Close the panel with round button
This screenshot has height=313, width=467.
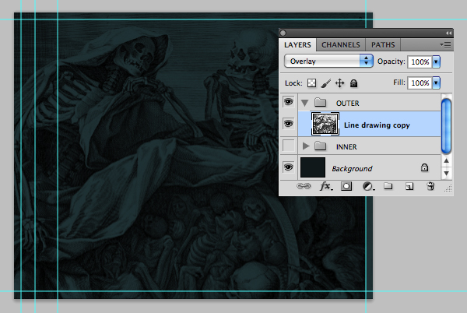(x=283, y=33)
